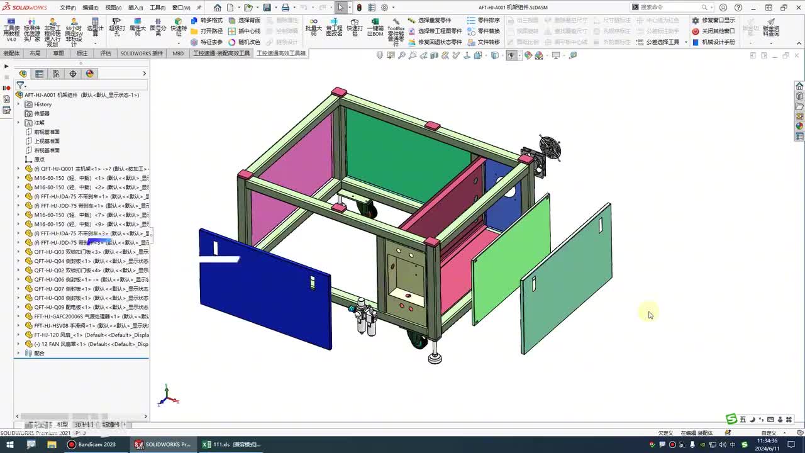The width and height of the screenshot is (805, 453).
Task: Apply 随机改色 random color tool
Action: 245,42
